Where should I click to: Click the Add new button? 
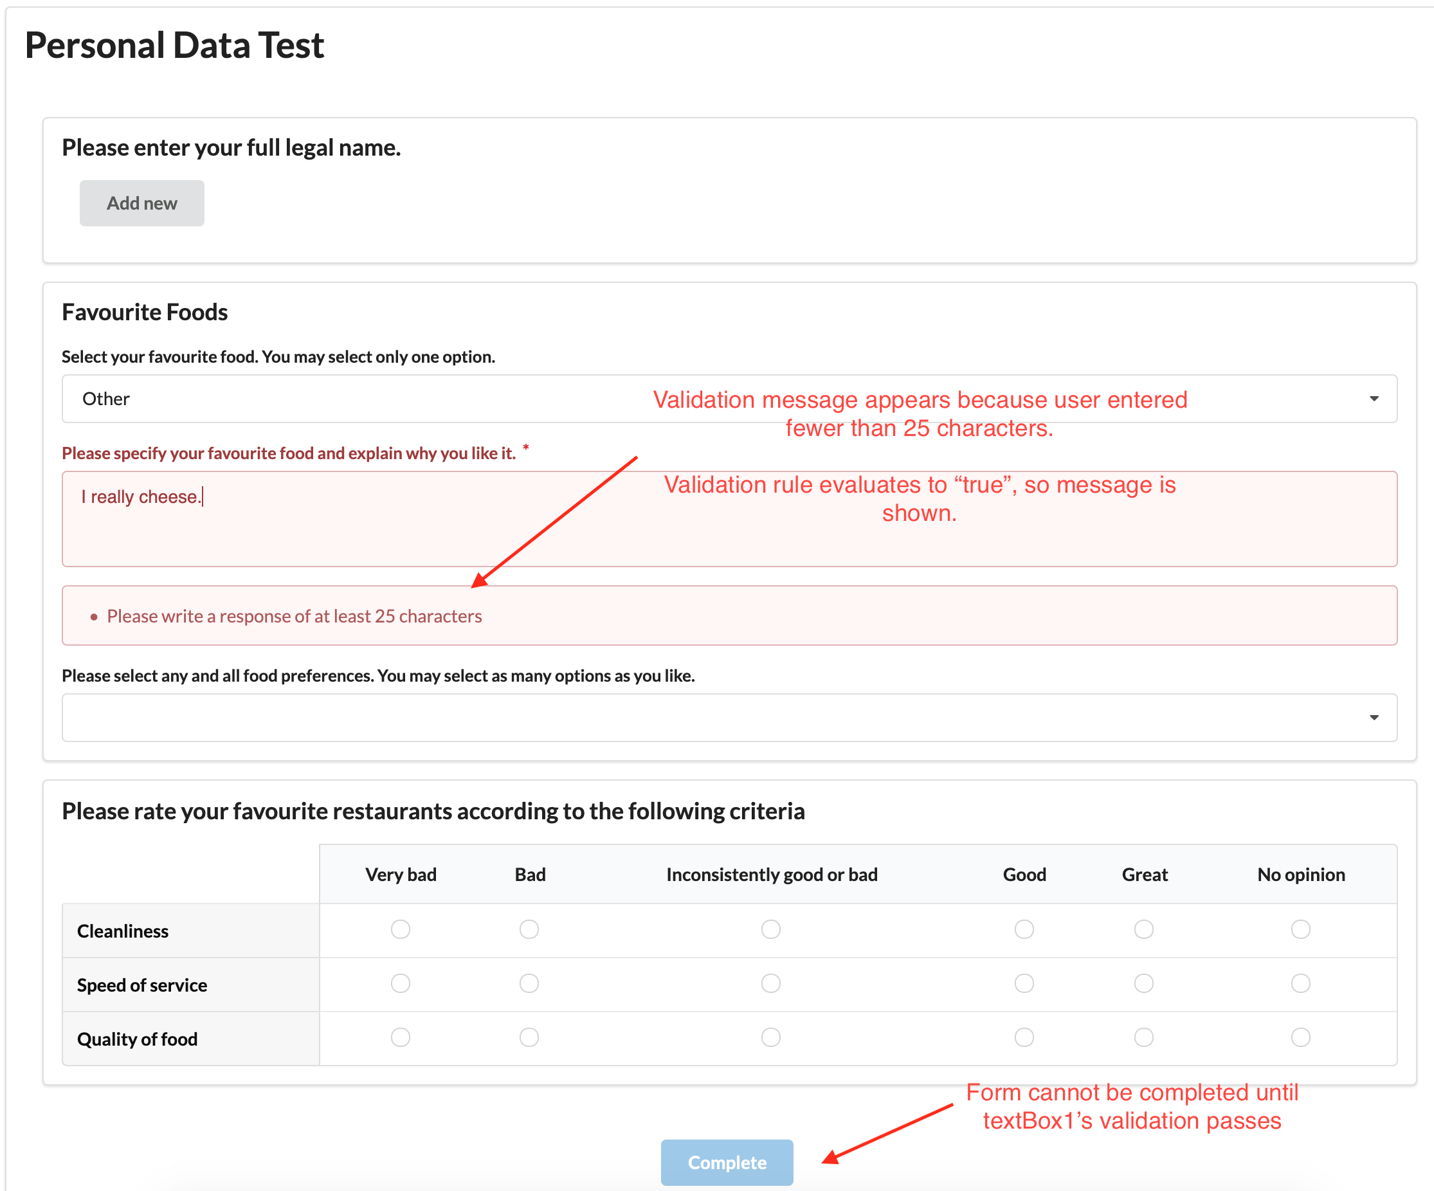(141, 203)
